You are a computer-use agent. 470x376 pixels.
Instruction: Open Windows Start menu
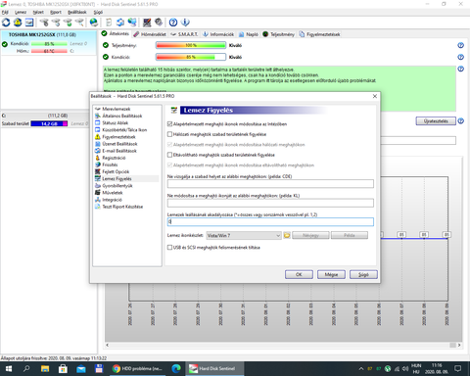[x=9, y=369]
